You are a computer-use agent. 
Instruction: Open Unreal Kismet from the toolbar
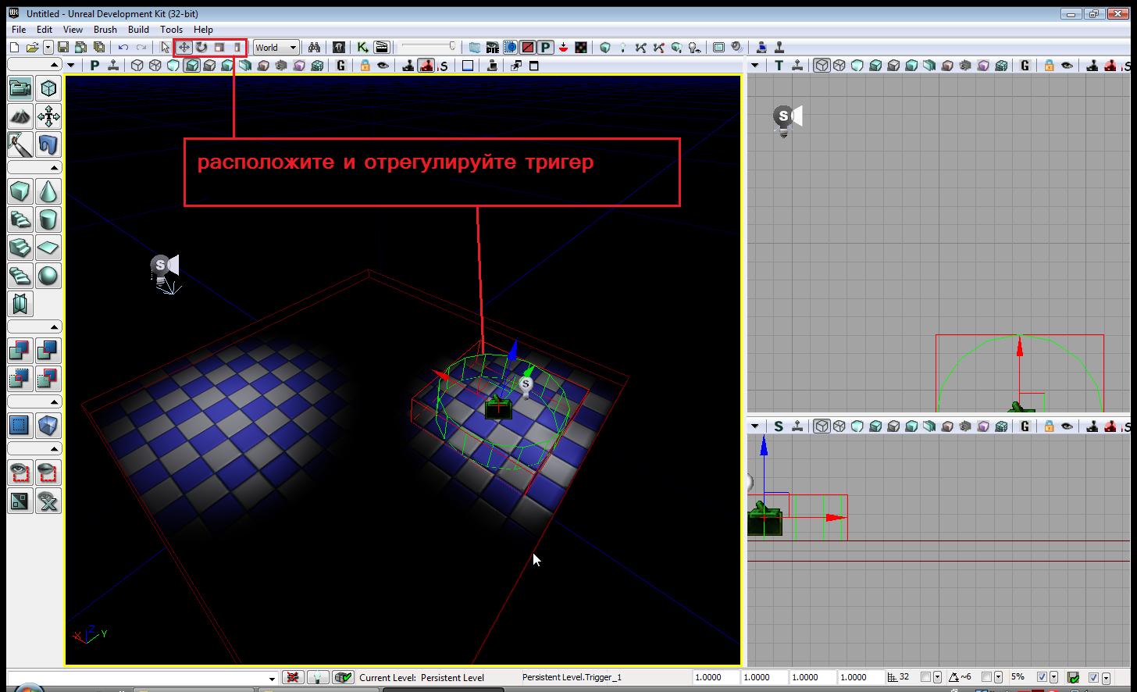[x=362, y=48]
